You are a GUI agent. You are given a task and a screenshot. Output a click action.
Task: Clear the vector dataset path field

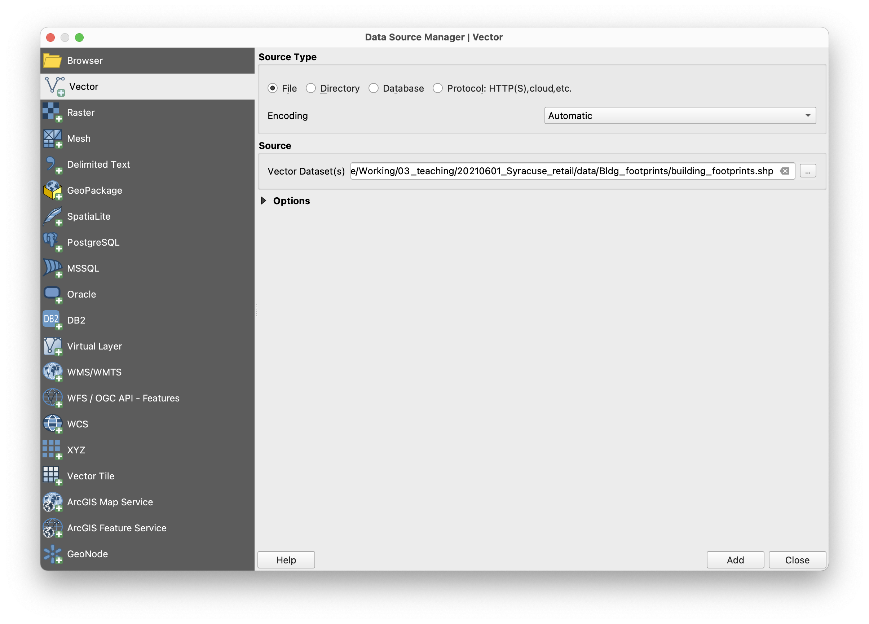784,171
